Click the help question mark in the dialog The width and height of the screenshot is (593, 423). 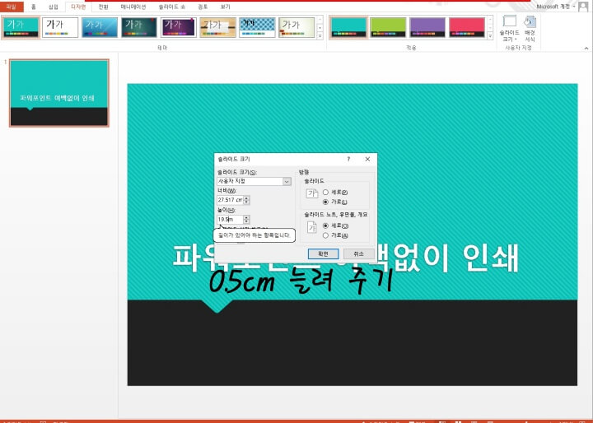[348, 159]
